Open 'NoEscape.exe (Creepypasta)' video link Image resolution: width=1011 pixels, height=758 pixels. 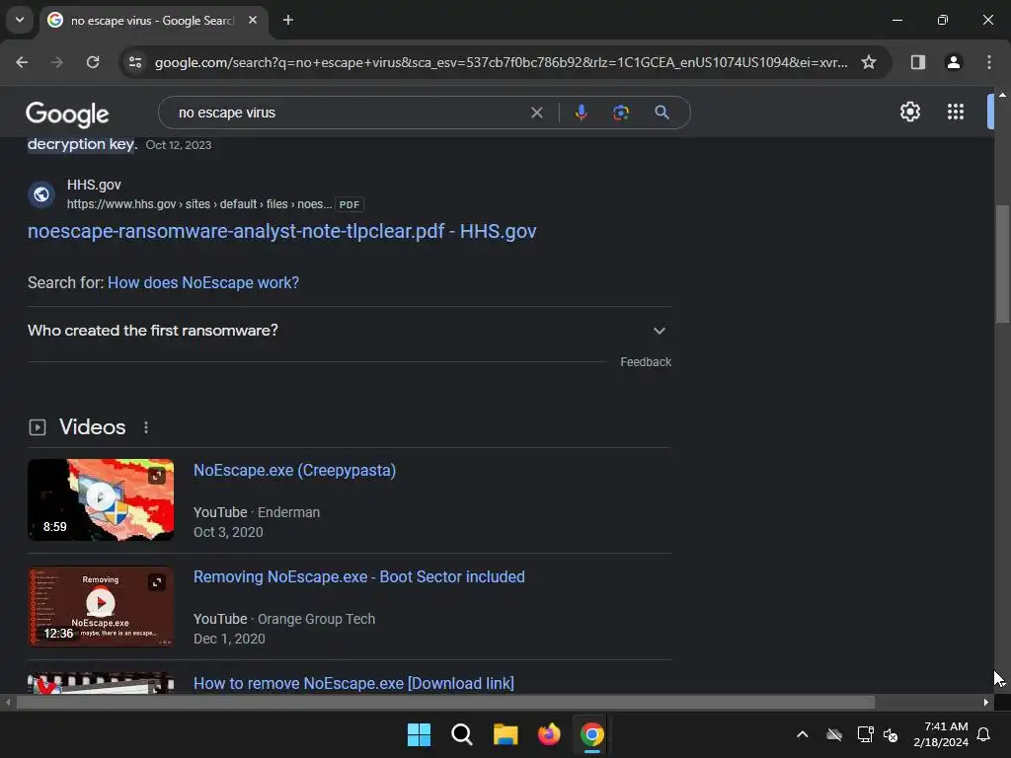(294, 471)
